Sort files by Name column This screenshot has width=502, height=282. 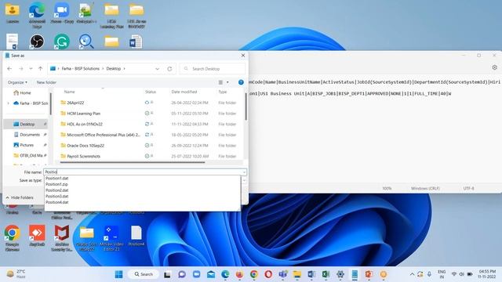69,92
